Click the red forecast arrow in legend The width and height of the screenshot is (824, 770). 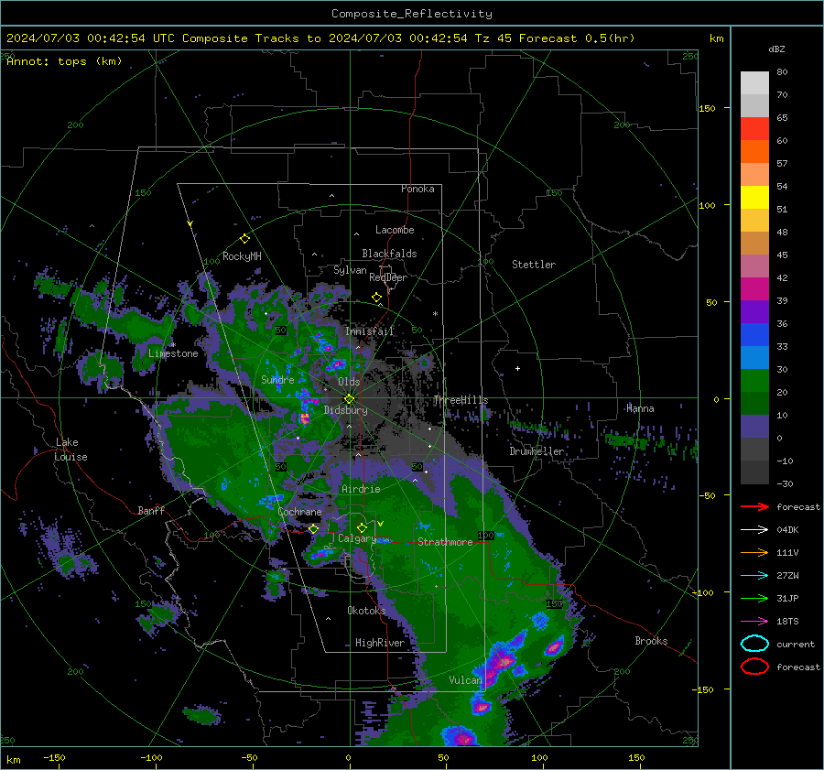(754, 506)
